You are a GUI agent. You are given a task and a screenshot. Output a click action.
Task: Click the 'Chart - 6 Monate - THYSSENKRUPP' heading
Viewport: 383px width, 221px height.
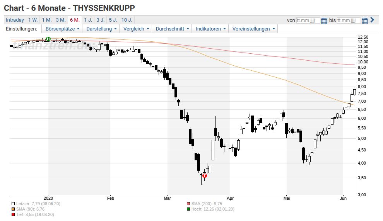point(69,8)
